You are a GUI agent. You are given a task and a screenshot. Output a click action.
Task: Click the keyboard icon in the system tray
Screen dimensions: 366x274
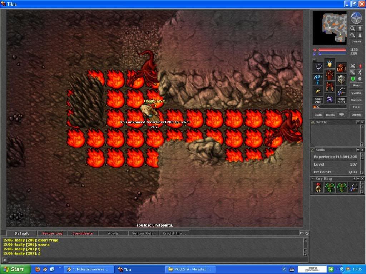[x=292, y=270]
